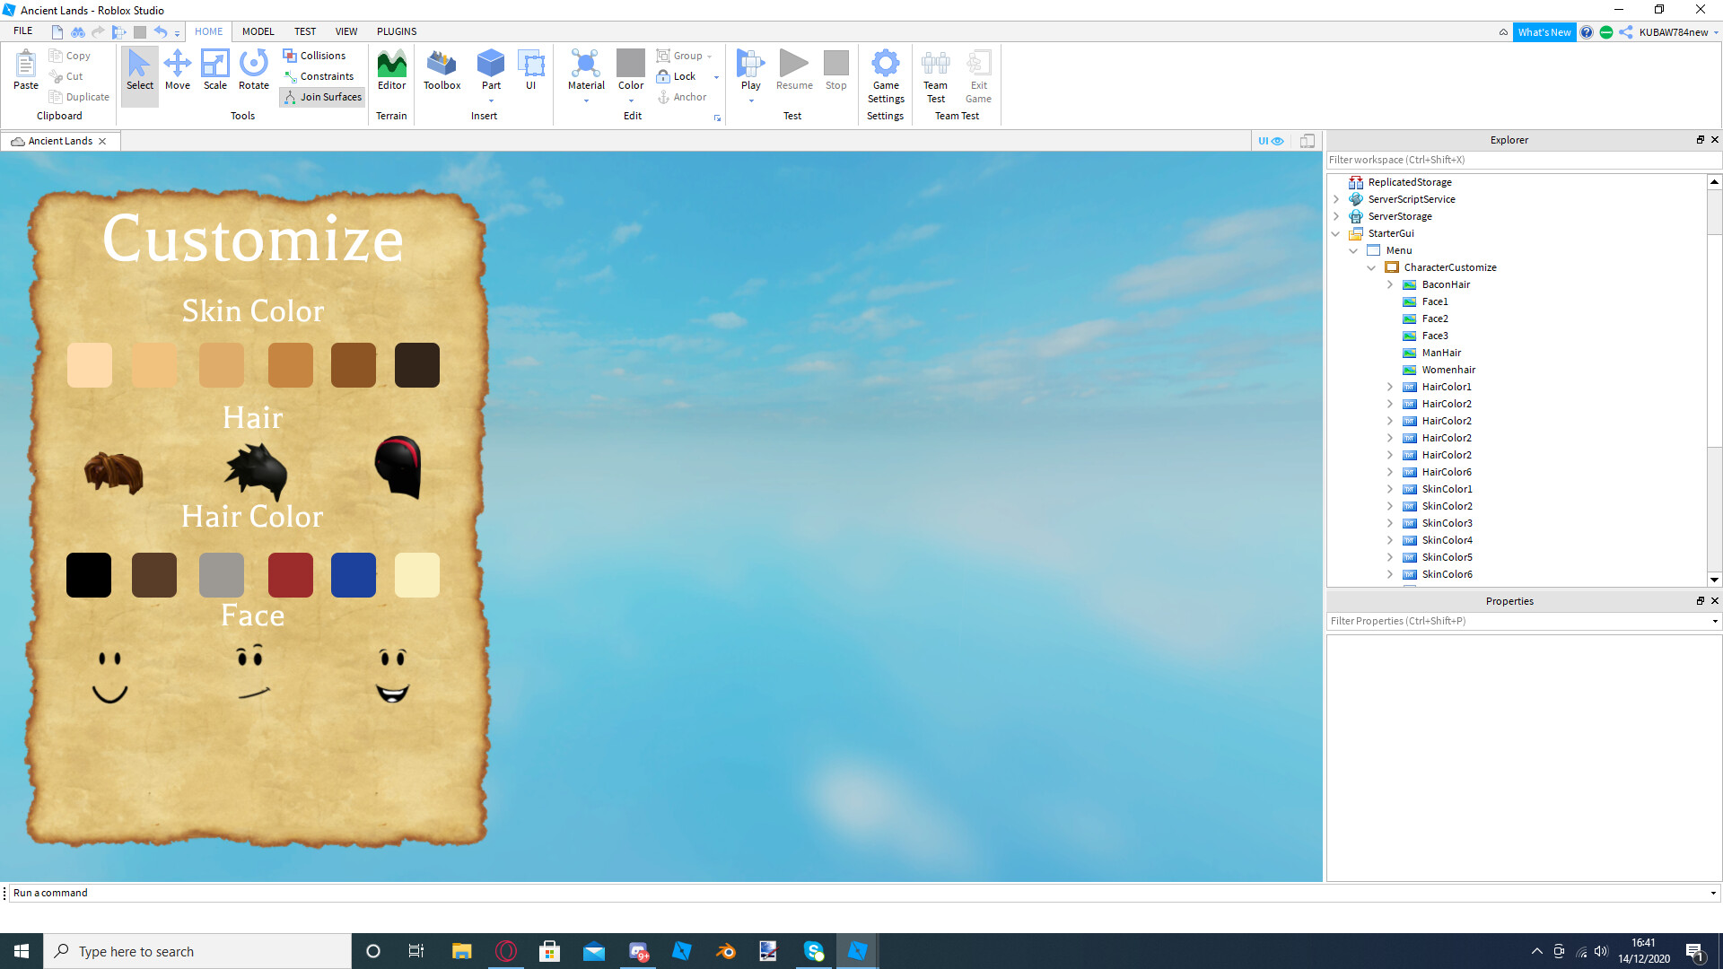Click the Group button
This screenshot has height=969, width=1723.
point(680,56)
